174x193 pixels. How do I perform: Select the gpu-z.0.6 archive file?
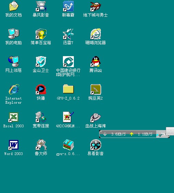[x=68, y=145]
